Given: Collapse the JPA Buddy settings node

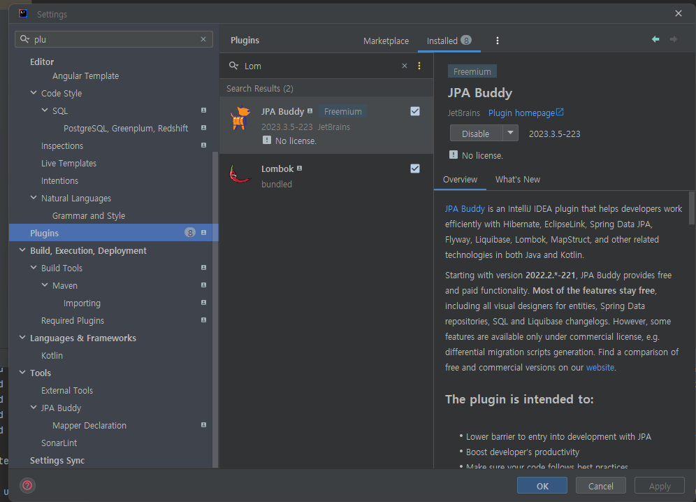Looking at the screenshot, I should pos(34,408).
